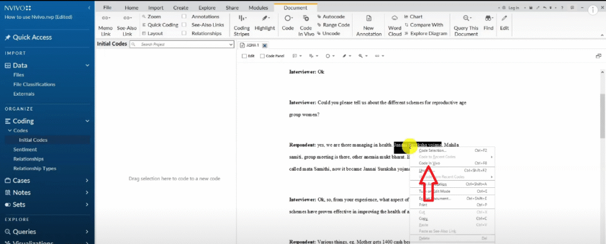Open the Search Project dropdown arrow

click(231, 44)
